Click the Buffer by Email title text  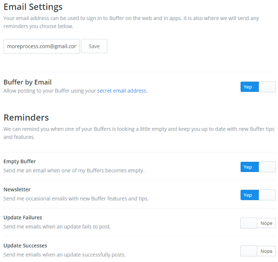[27, 82]
